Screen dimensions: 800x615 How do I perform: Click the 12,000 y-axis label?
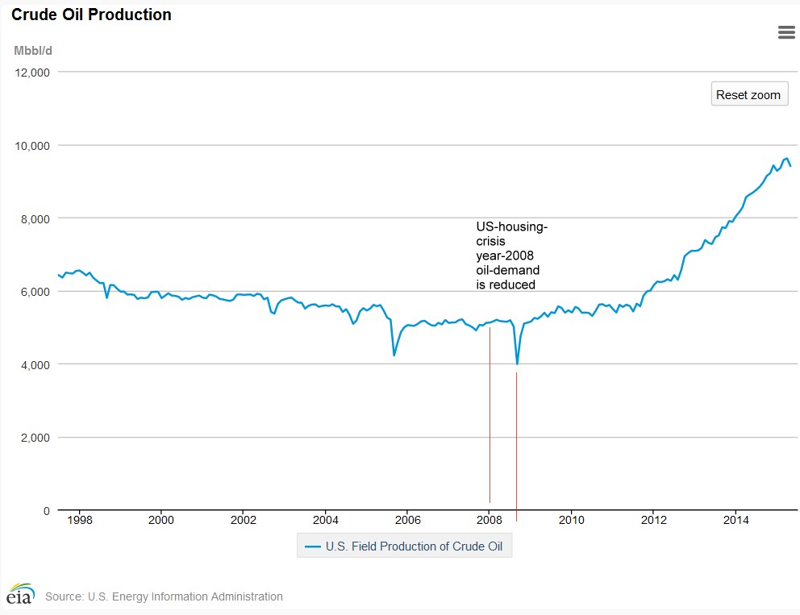point(33,72)
